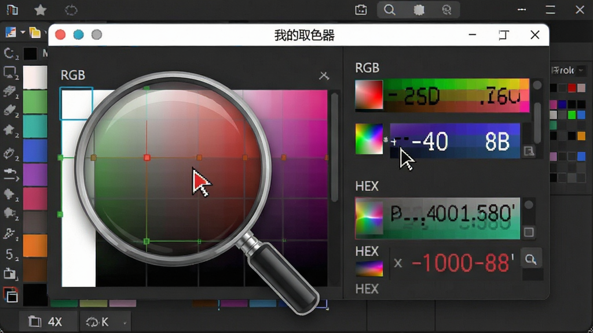The height and width of the screenshot is (333, 593).
Task: Toggle the round switch beside the HEX 4001.580 field
Action: [x=529, y=205]
